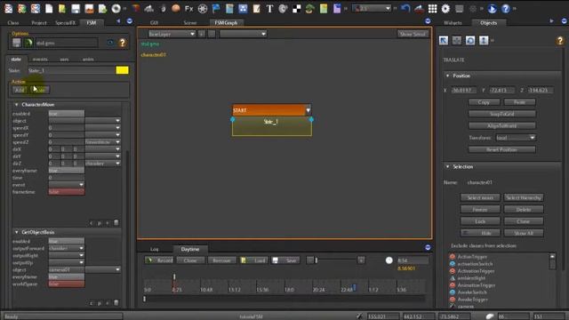Click the Daytime timeline bottom scrub handle

pyautogui.click(x=144, y=299)
